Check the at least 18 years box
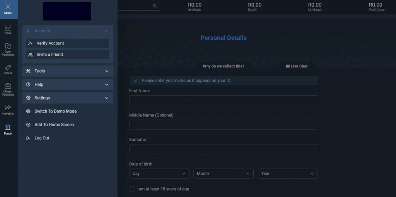The width and height of the screenshot is (396, 197). (132, 189)
